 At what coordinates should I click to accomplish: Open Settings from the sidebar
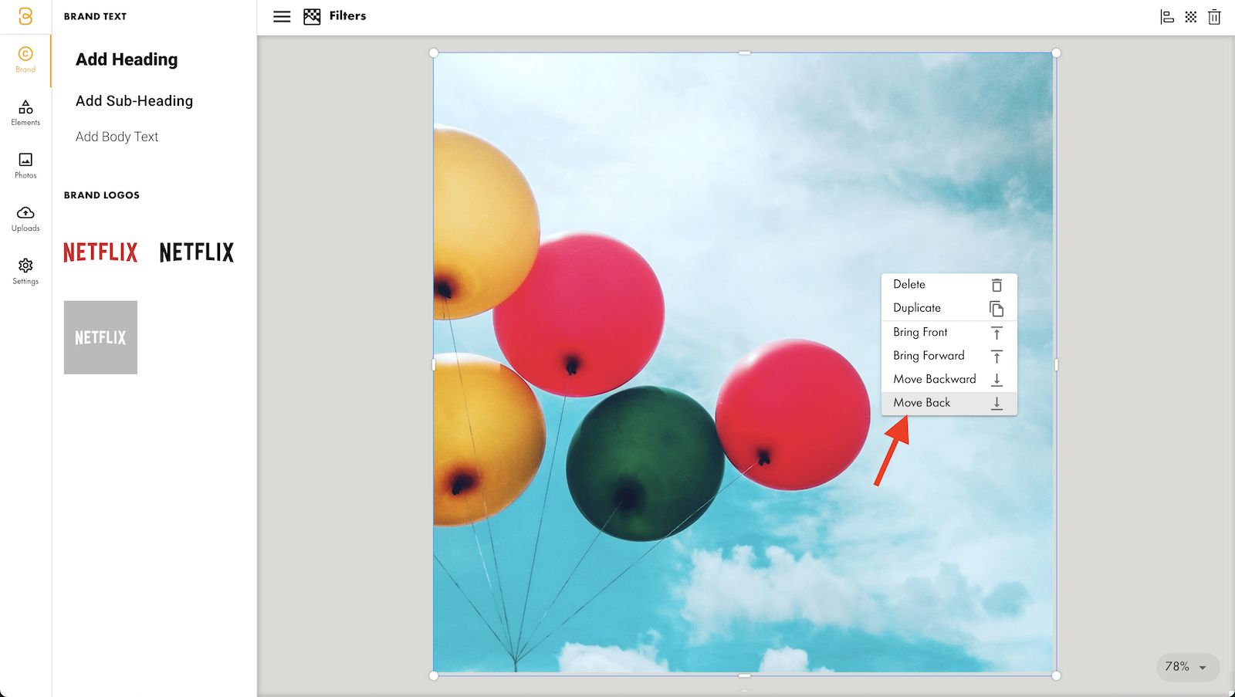25,272
